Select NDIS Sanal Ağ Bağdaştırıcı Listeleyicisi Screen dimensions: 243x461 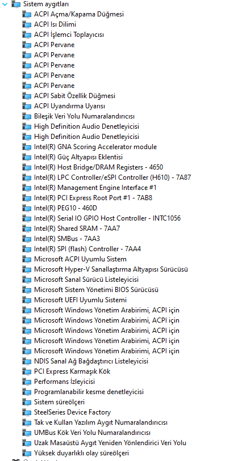(91, 361)
